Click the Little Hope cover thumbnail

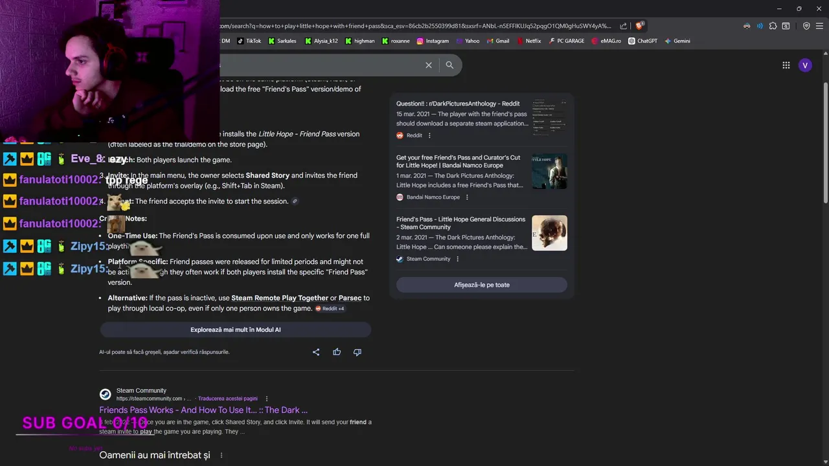tap(549, 171)
